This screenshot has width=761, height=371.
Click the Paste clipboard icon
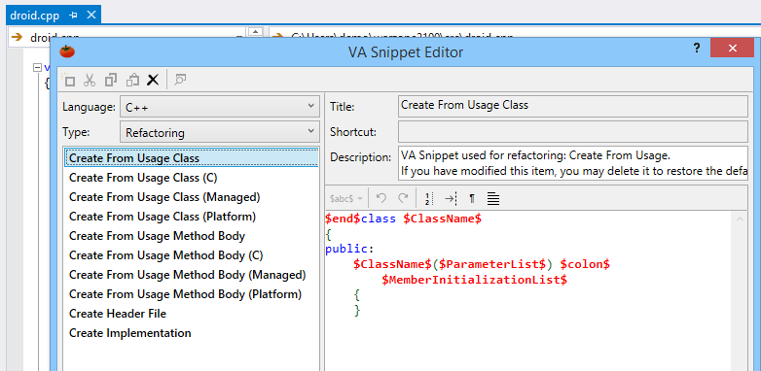pos(133,80)
